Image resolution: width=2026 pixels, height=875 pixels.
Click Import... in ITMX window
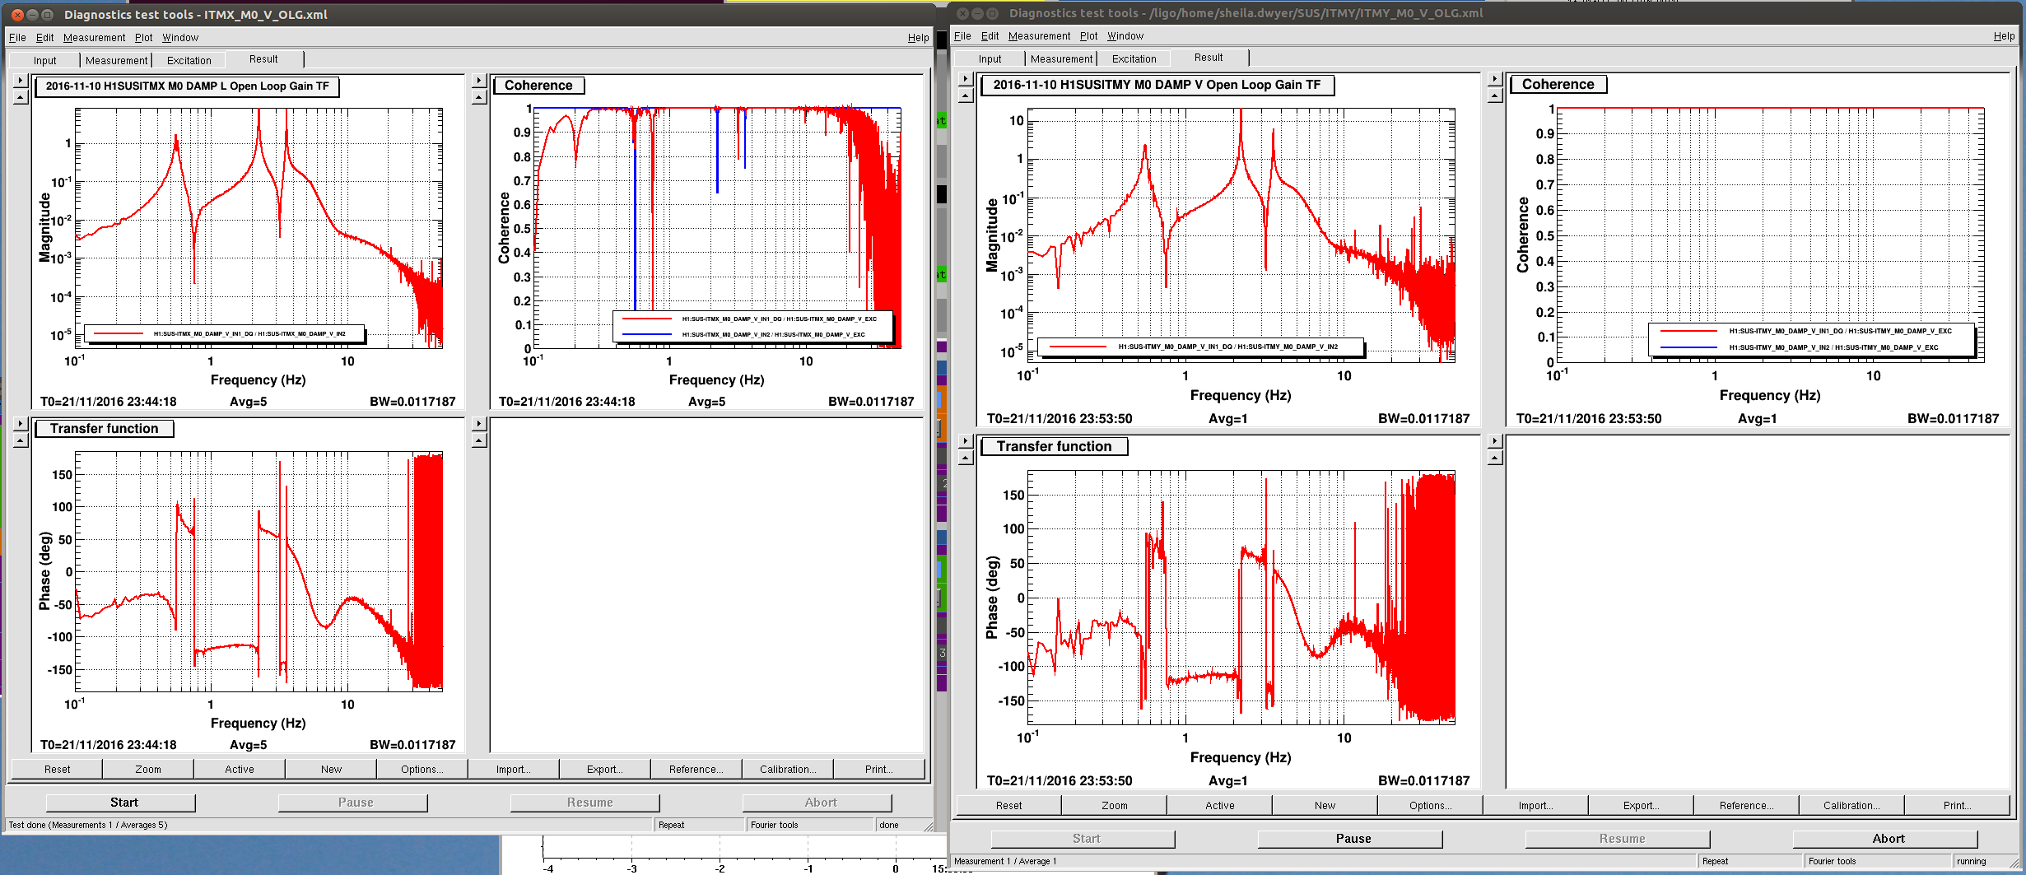(x=514, y=769)
